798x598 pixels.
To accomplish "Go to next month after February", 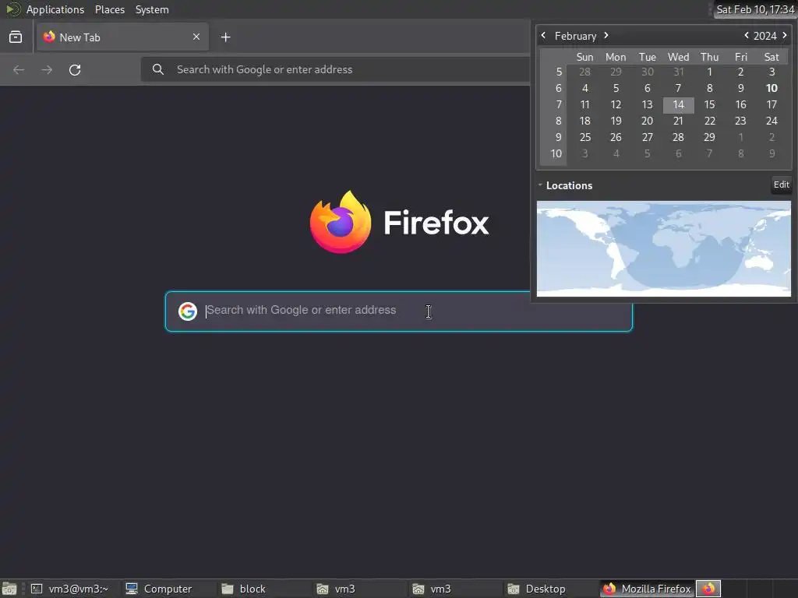I will (606, 35).
